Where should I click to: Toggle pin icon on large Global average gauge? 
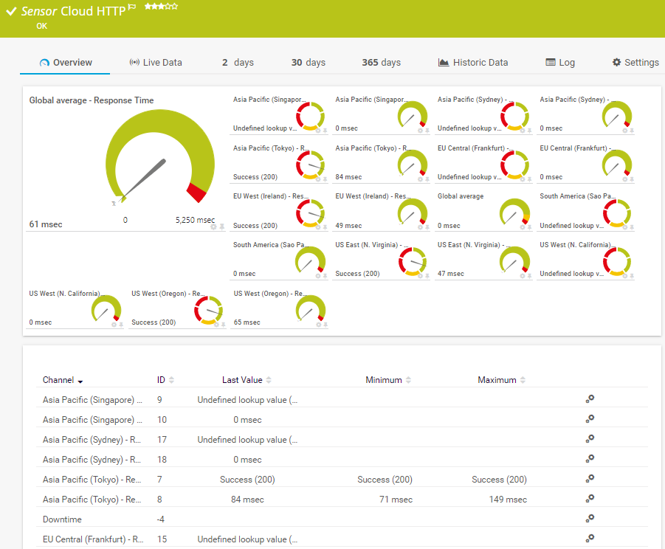(221, 227)
